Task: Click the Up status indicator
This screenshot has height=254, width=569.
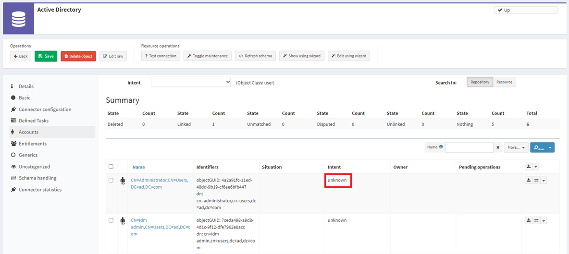Action: 526,10
